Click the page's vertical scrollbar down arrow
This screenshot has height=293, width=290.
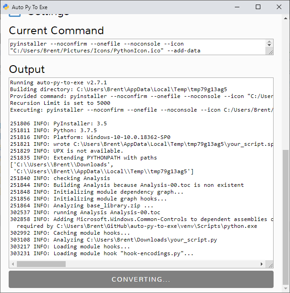pyautogui.click(x=285, y=289)
